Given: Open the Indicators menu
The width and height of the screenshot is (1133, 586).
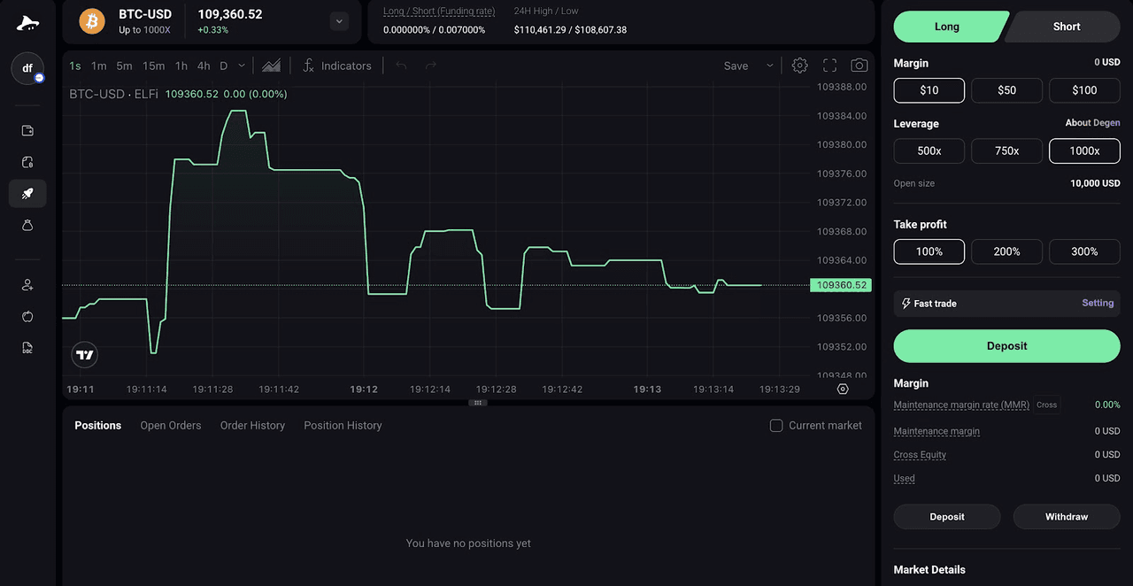Looking at the screenshot, I should pos(337,66).
